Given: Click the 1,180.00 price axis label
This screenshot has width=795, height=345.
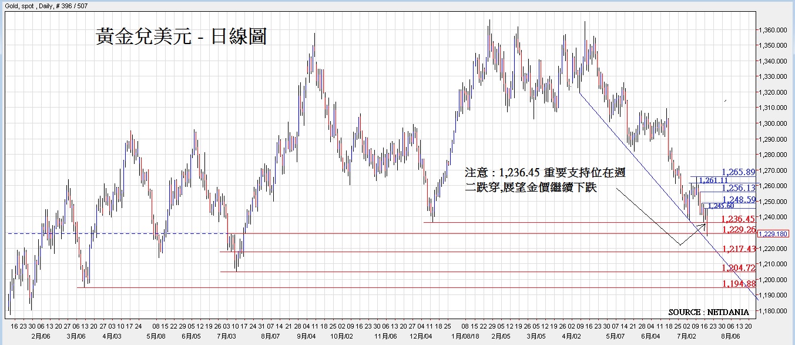Looking at the screenshot, I should coord(772,311).
